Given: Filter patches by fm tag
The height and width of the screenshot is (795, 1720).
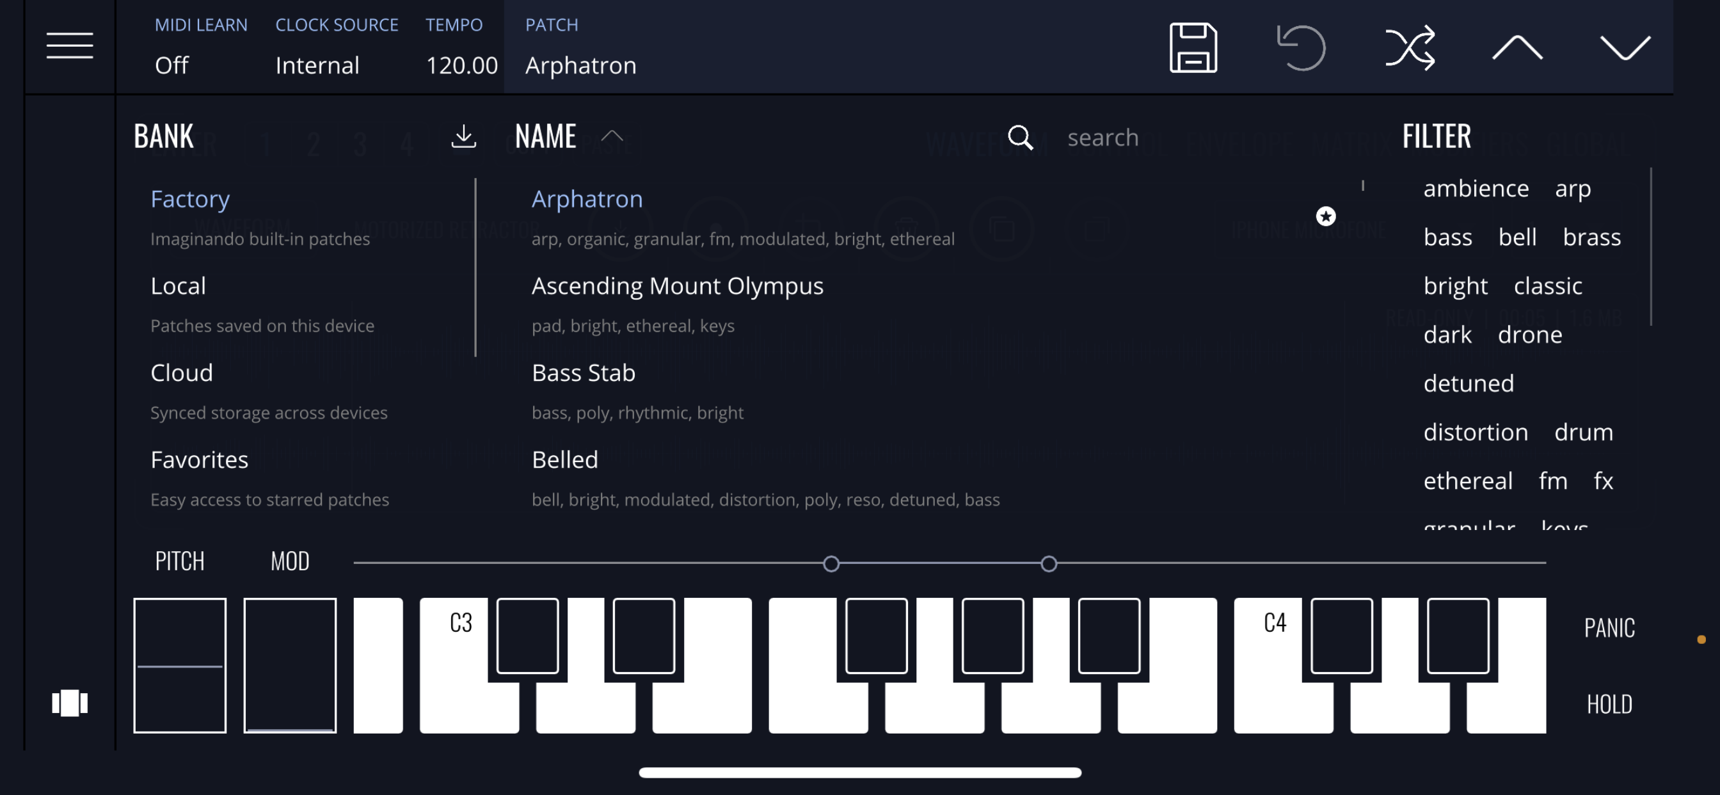Looking at the screenshot, I should [x=1552, y=481].
